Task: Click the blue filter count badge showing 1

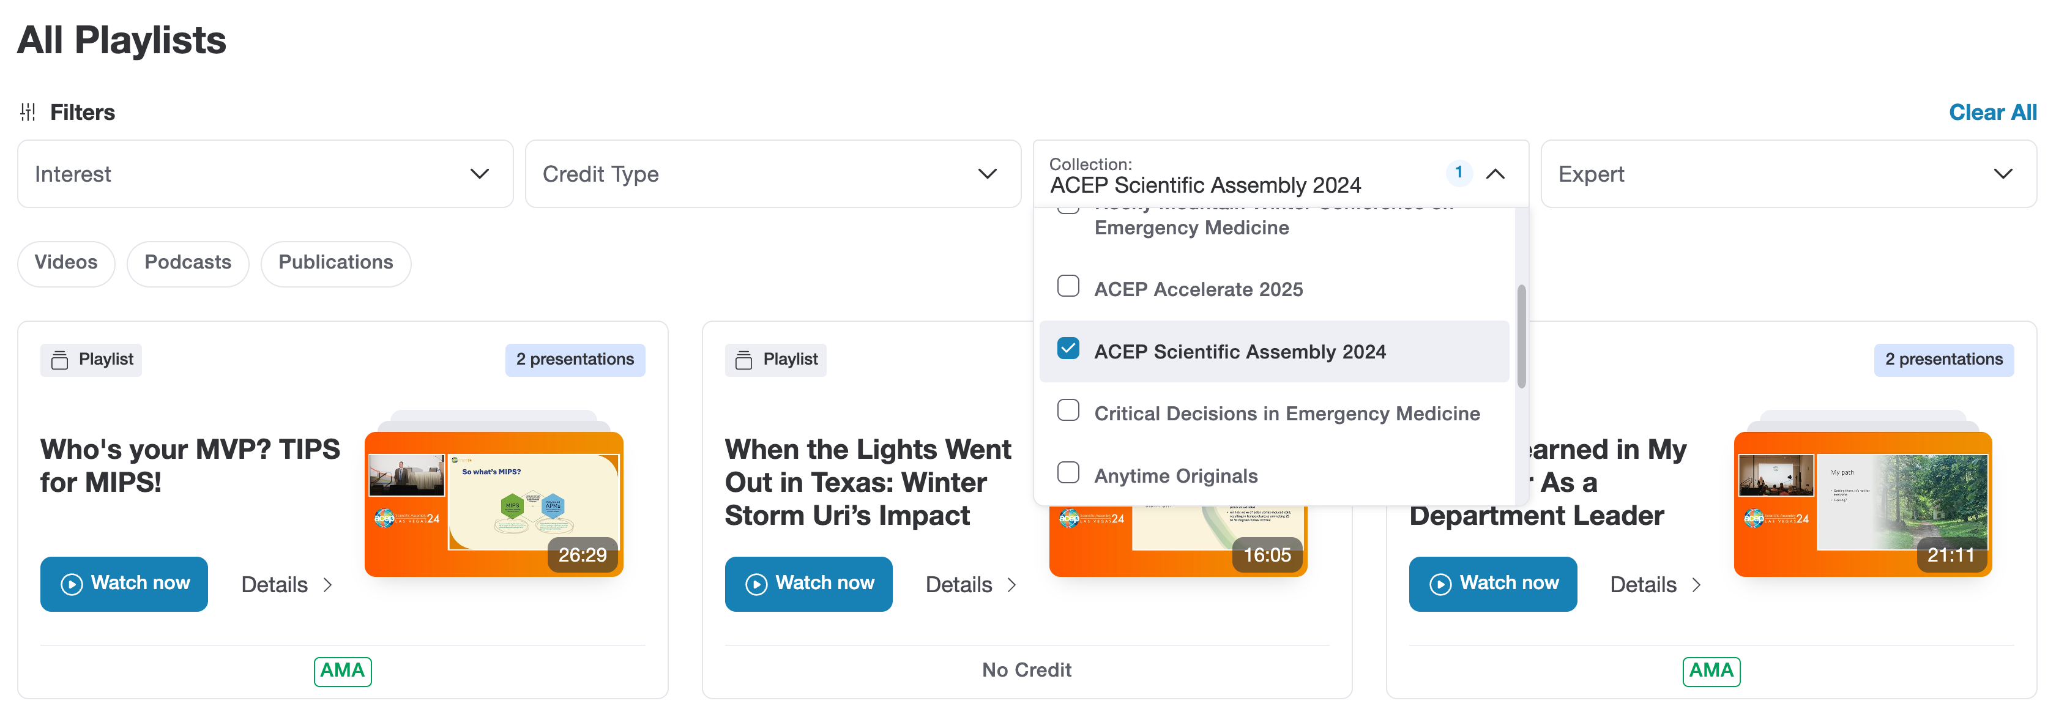Action: [1459, 173]
